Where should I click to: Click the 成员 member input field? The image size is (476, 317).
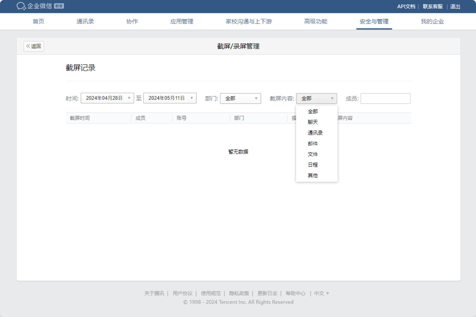click(x=385, y=99)
